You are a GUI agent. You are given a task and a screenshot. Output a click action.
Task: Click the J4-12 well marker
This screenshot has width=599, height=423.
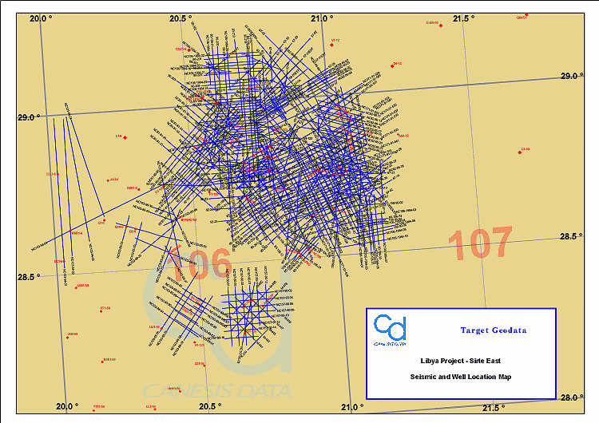point(393,65)
